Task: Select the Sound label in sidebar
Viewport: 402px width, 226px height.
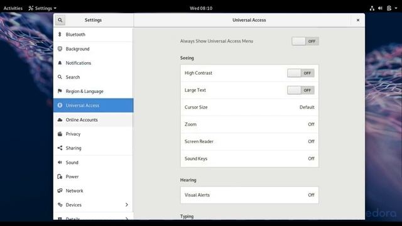Action: [x=72, y=163]
